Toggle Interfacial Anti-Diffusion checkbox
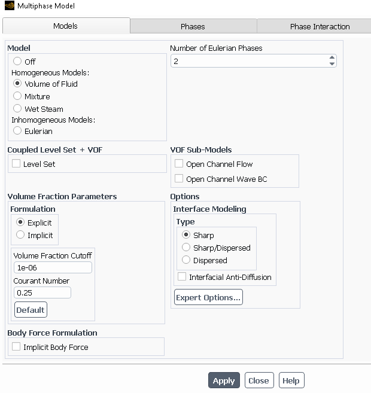 (182, 277)
